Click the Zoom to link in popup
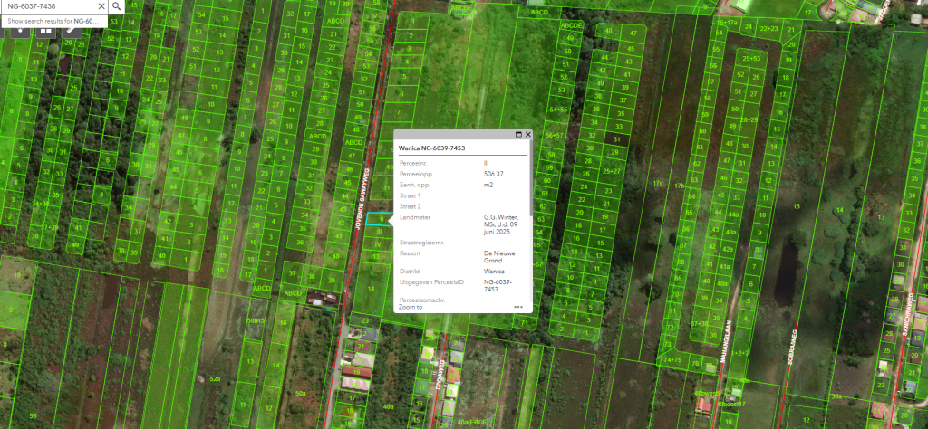 [411, 307]
